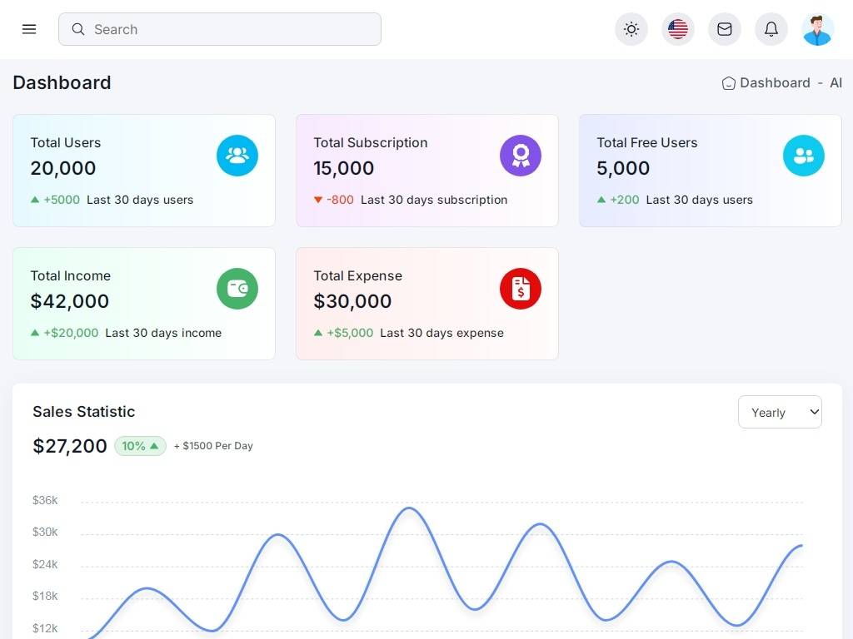The height and width of the screenshot is (639, 853).
Task: Click the Total Income wallet icon
Action: pos(237,289)
